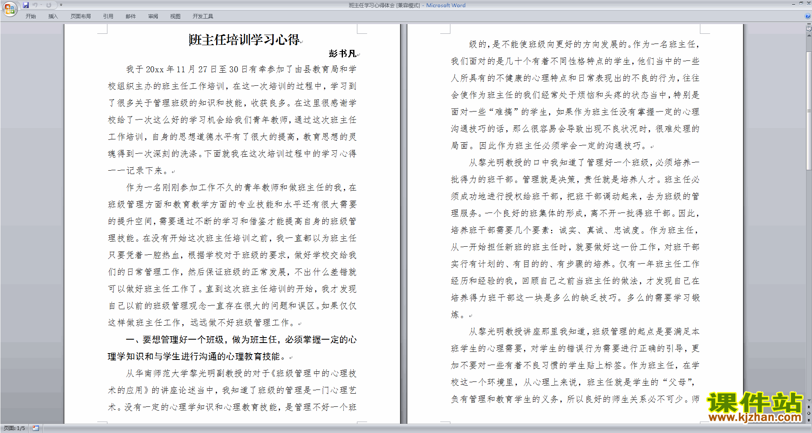Screen dimensions: 812x433
Task: Open the Office button menu
Action: (9, 8)
